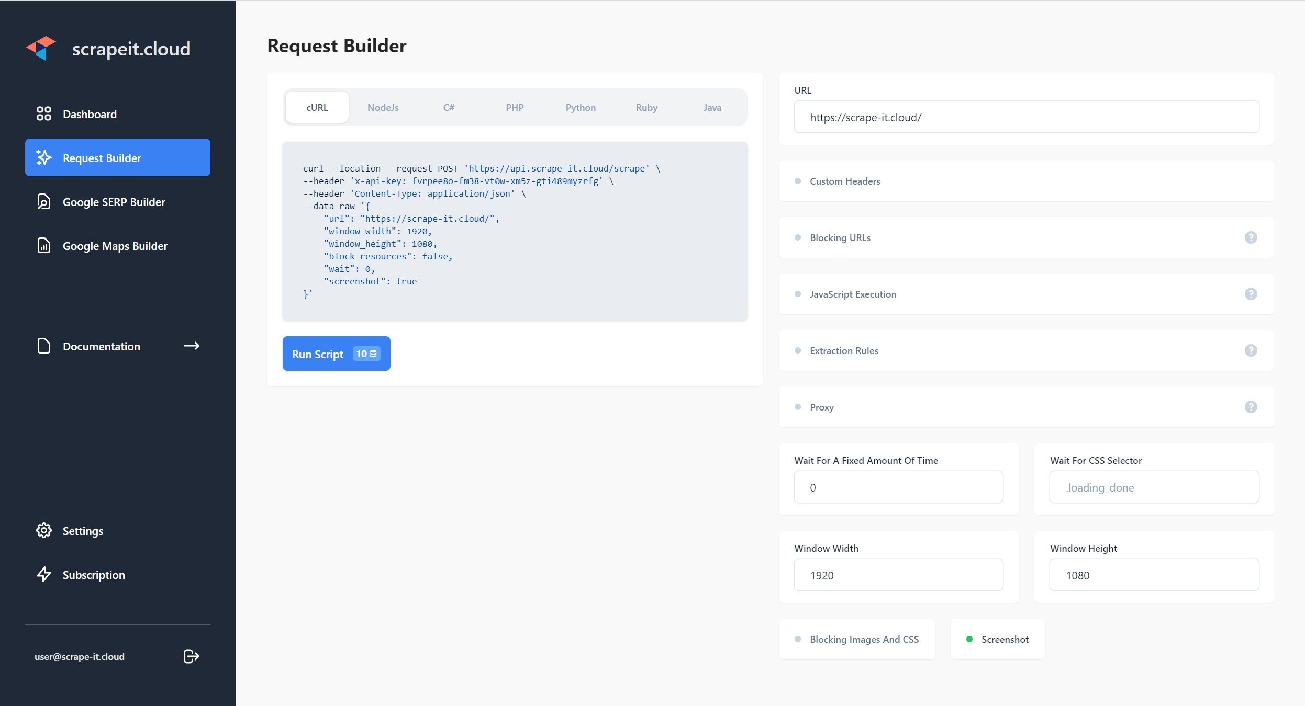This screenshot has height=706, width=1305.
Task: Switch to the C# tab
Action: click(x=449, y=107)
